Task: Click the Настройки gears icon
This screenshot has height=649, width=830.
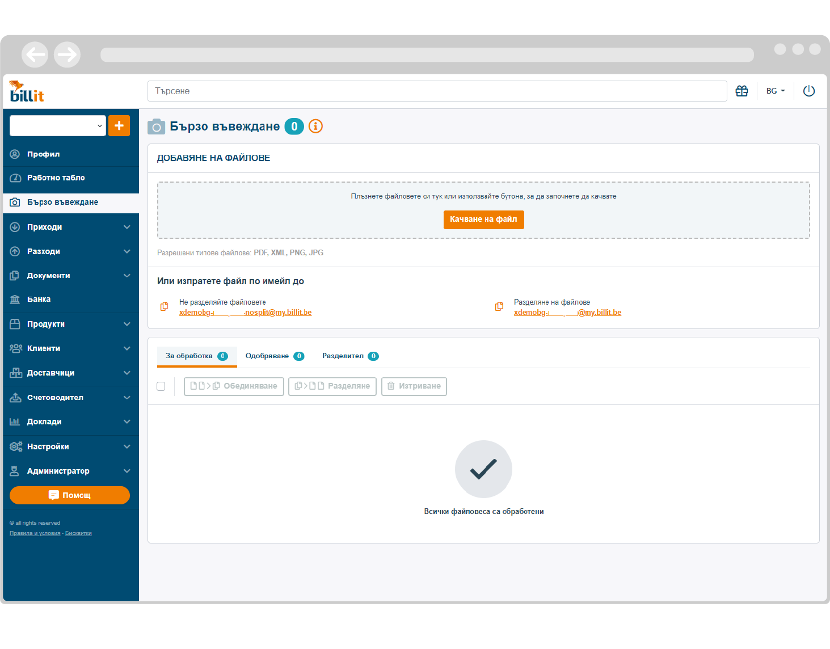Action: coord(15,446)
